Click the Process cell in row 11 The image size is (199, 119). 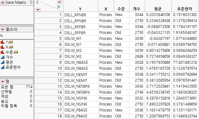click(x=106, y=74)
